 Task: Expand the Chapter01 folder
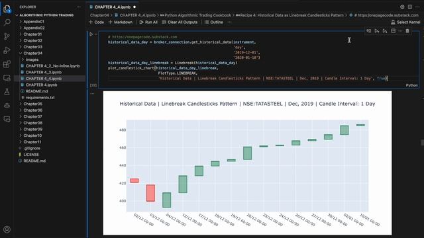tap(32, 34)
